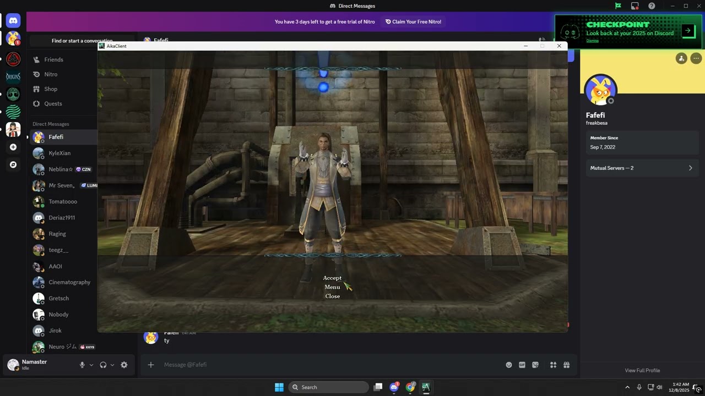Viewport: 705px width, 396px height.
Task: Select Close in the AikaClient game dialog
Action: pos(332,296)
